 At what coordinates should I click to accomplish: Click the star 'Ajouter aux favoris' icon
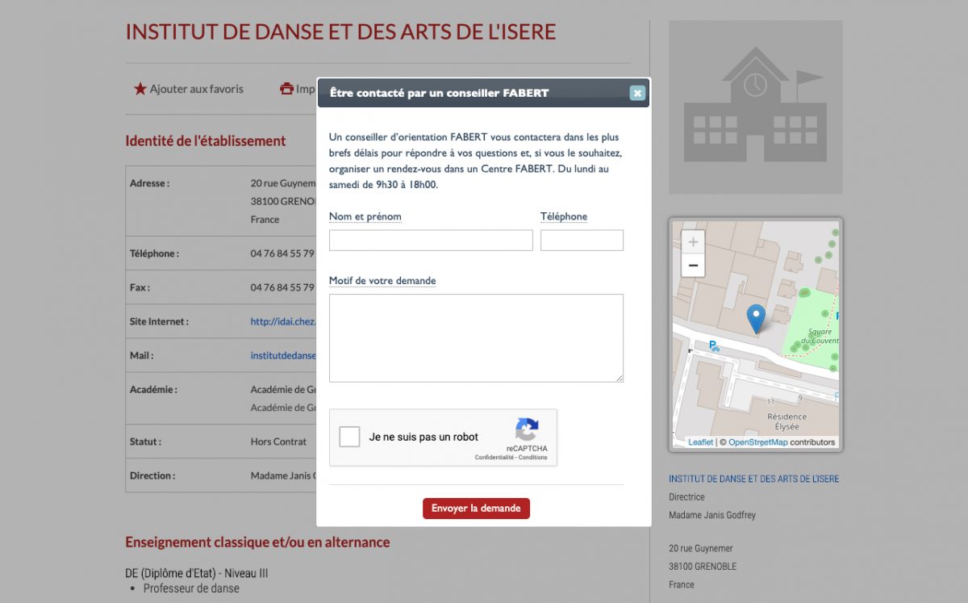point(140,89)
